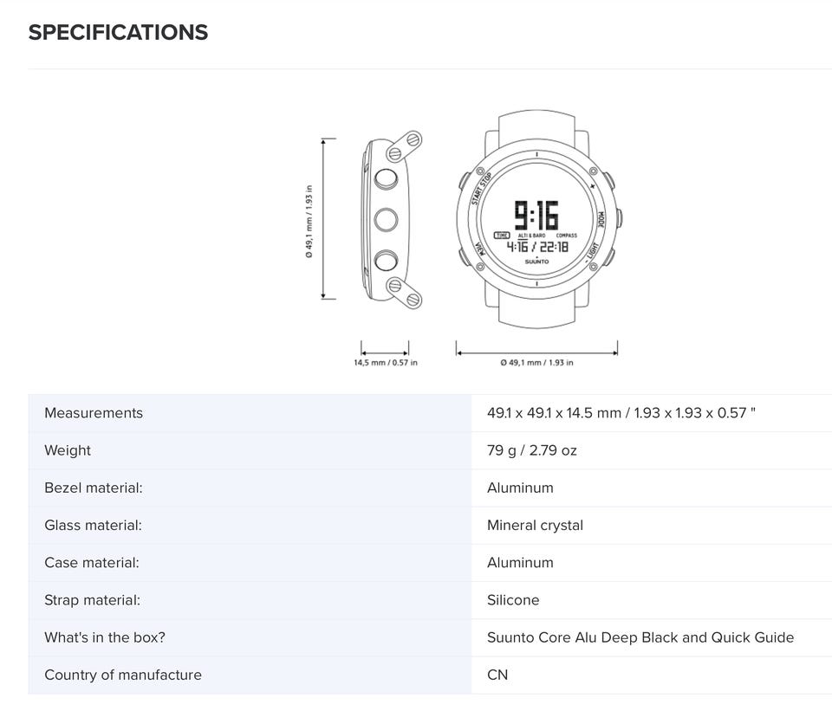Click the Country of manufacture CN value
The image size is (832, 711).
point(497,675)
